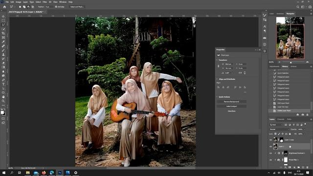Choose New selection mode icon
313x176 pixels.
pos(20,7)
